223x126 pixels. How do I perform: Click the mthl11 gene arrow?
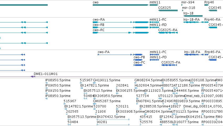(154, 5)
